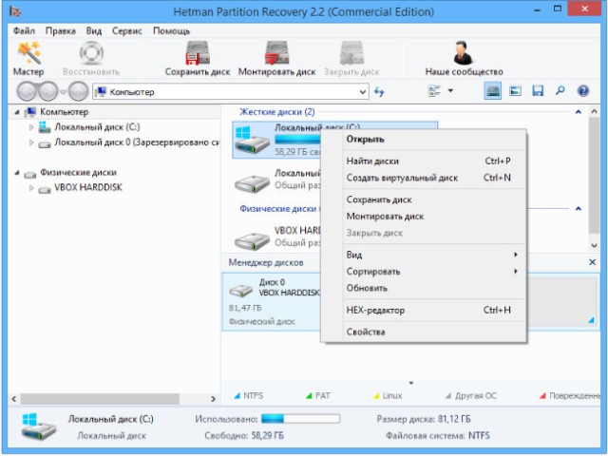Image resolution: width=608 pixels, height=456 pixels.
Task: Choose Свойства in context menu
Action: tap(424, 332)
